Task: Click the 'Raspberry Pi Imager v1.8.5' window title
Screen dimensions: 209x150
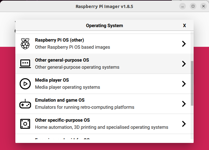Action: [x=104, y=6]
